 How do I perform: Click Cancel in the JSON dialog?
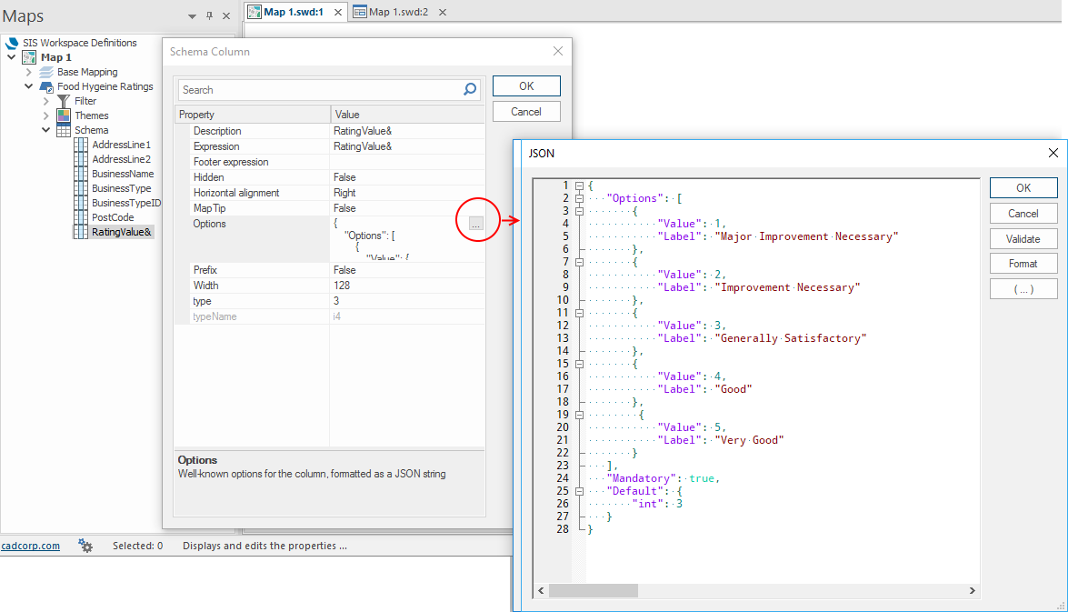[1023, 214]
